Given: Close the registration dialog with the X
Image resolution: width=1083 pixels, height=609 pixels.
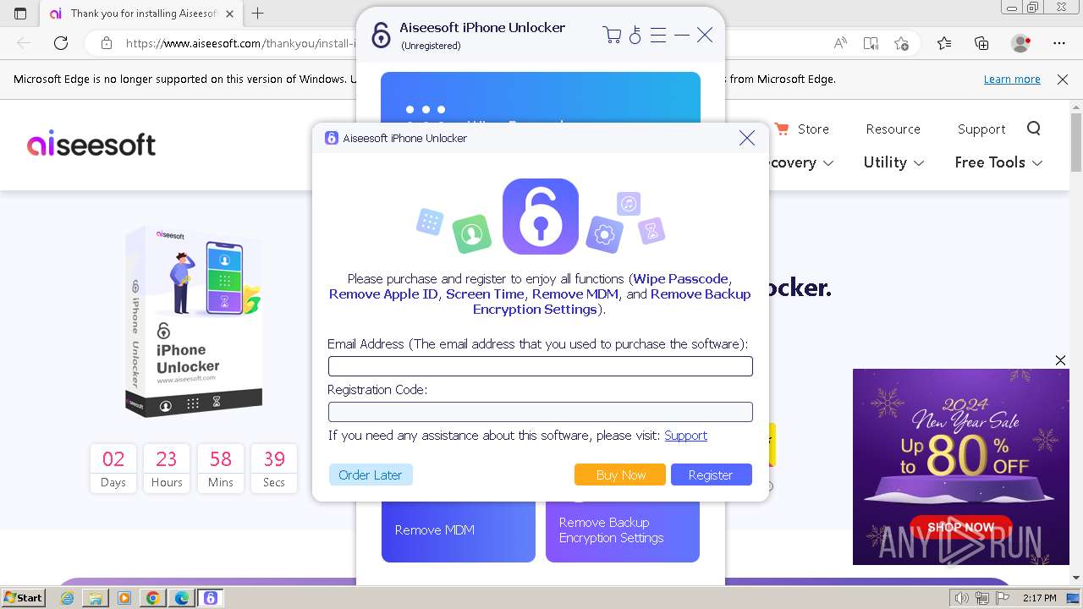Looking at the screenshot, I should tap(746, 138).
